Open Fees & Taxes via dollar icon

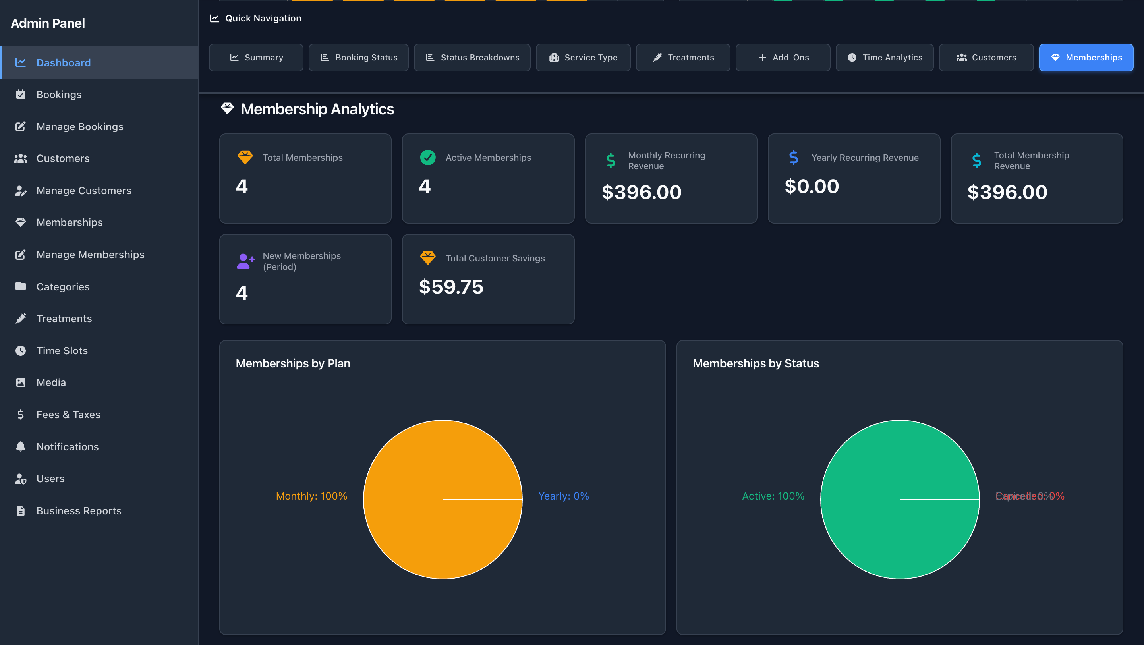tap(21, 414)
